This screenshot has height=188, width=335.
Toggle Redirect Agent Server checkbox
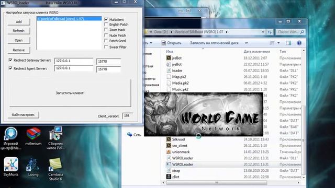coord(10,68)
